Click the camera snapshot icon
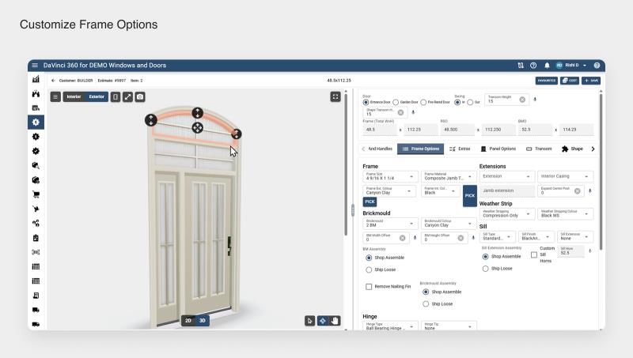Screen dimensions: 633x358 (x=140, y=96)
